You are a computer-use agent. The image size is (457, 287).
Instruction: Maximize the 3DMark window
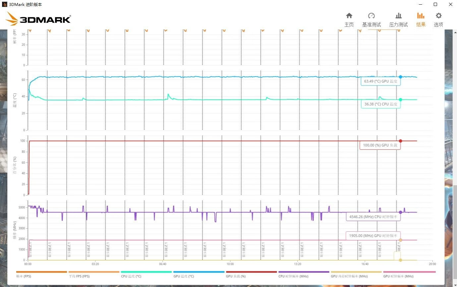tap(435, 4)
